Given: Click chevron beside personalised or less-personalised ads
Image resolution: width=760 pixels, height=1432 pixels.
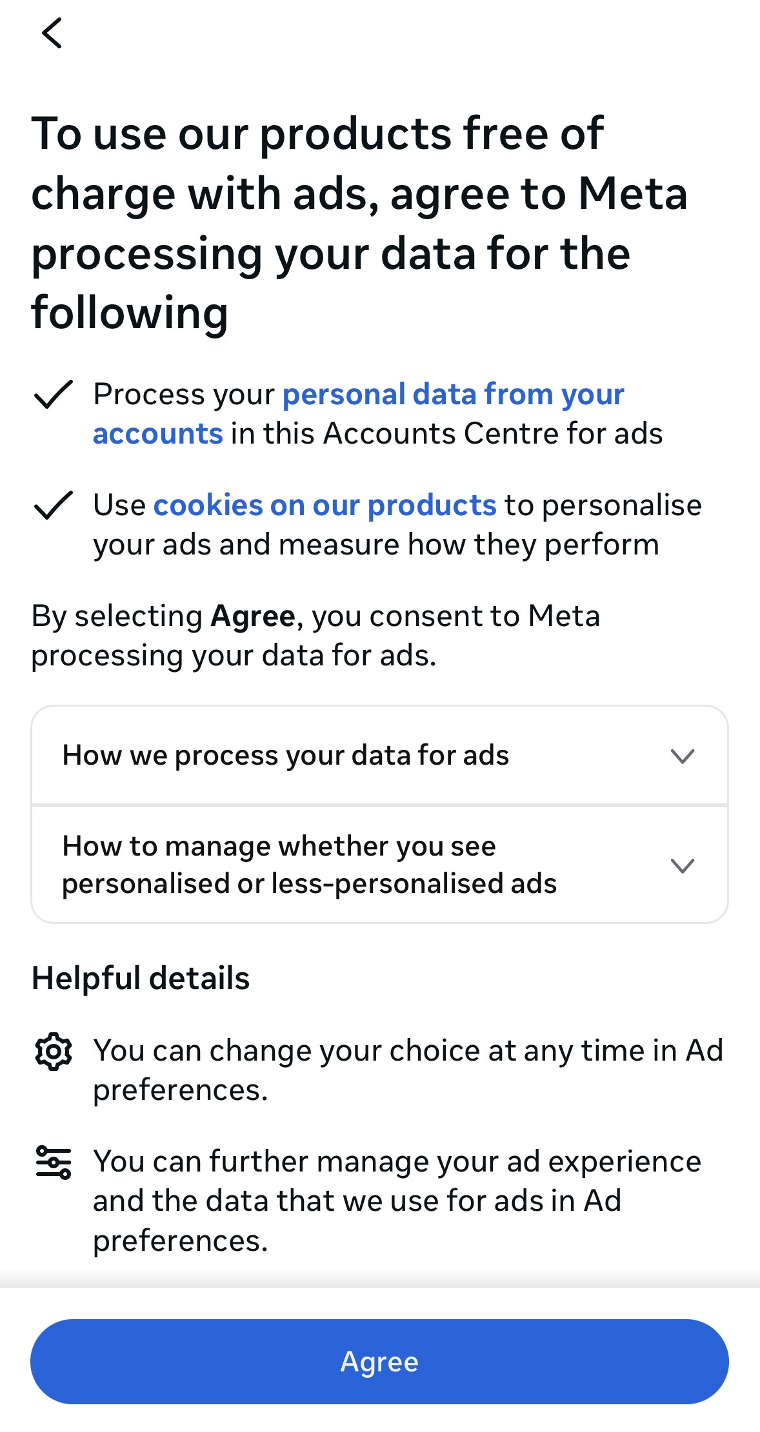Looking at the screenshot, I should point(682,865).
